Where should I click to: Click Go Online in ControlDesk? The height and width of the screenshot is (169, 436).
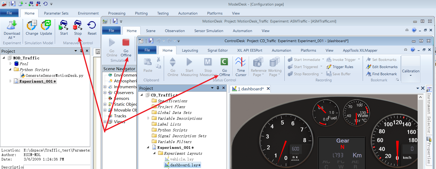173,67
